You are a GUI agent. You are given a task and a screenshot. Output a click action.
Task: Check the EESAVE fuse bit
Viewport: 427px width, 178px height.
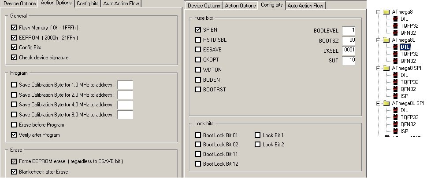coord(198,50)
